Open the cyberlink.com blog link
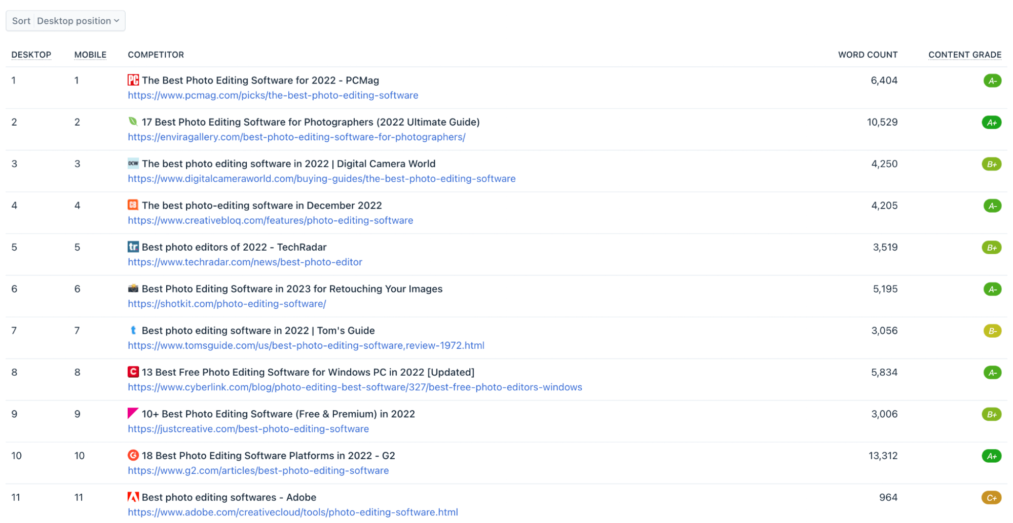This screenshot has width=1013, height=523. point(355,387)
